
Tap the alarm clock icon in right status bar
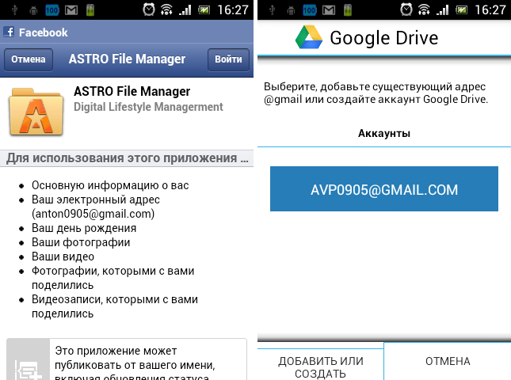(x=406, y=9)
